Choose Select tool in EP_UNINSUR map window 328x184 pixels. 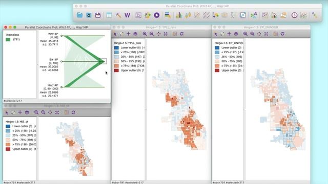coord(216,34)
